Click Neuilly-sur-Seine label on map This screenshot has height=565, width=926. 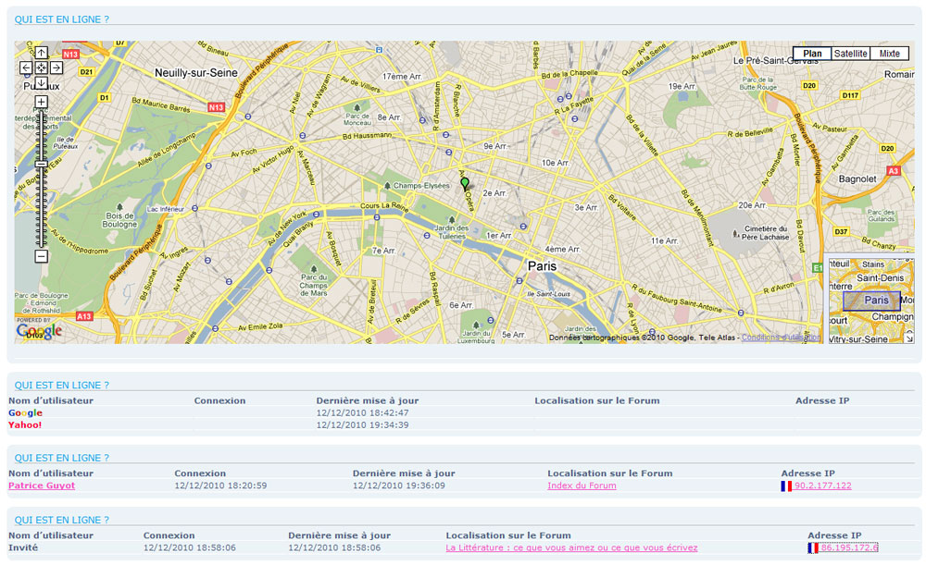(x=196, y=72)
